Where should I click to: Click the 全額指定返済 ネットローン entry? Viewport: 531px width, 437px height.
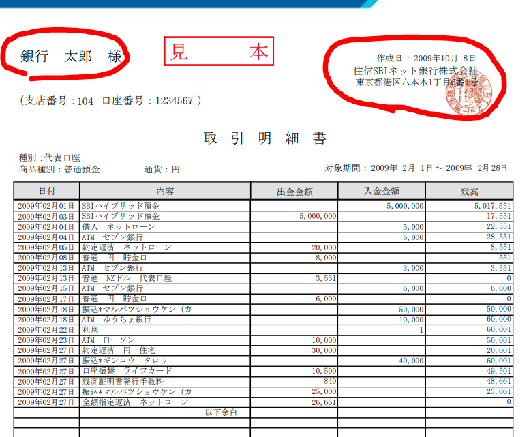[x=135, y=402]
